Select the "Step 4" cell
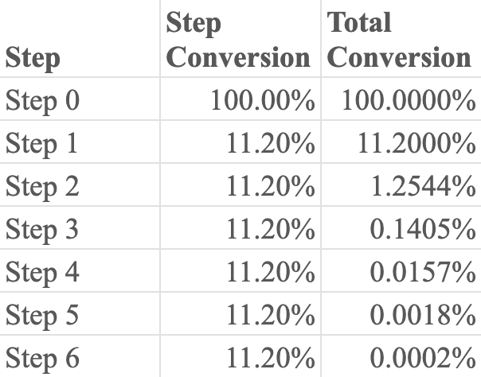Viewport: 481px width, 377px height. (x=43, y=273)
